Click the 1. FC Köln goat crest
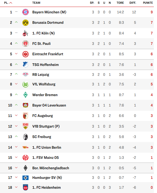This screenshot has height=193, width=157. (x=26, y=33)
